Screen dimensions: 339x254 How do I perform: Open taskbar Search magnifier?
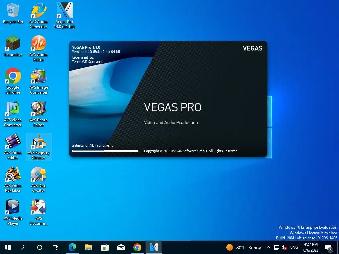point(24,247)
